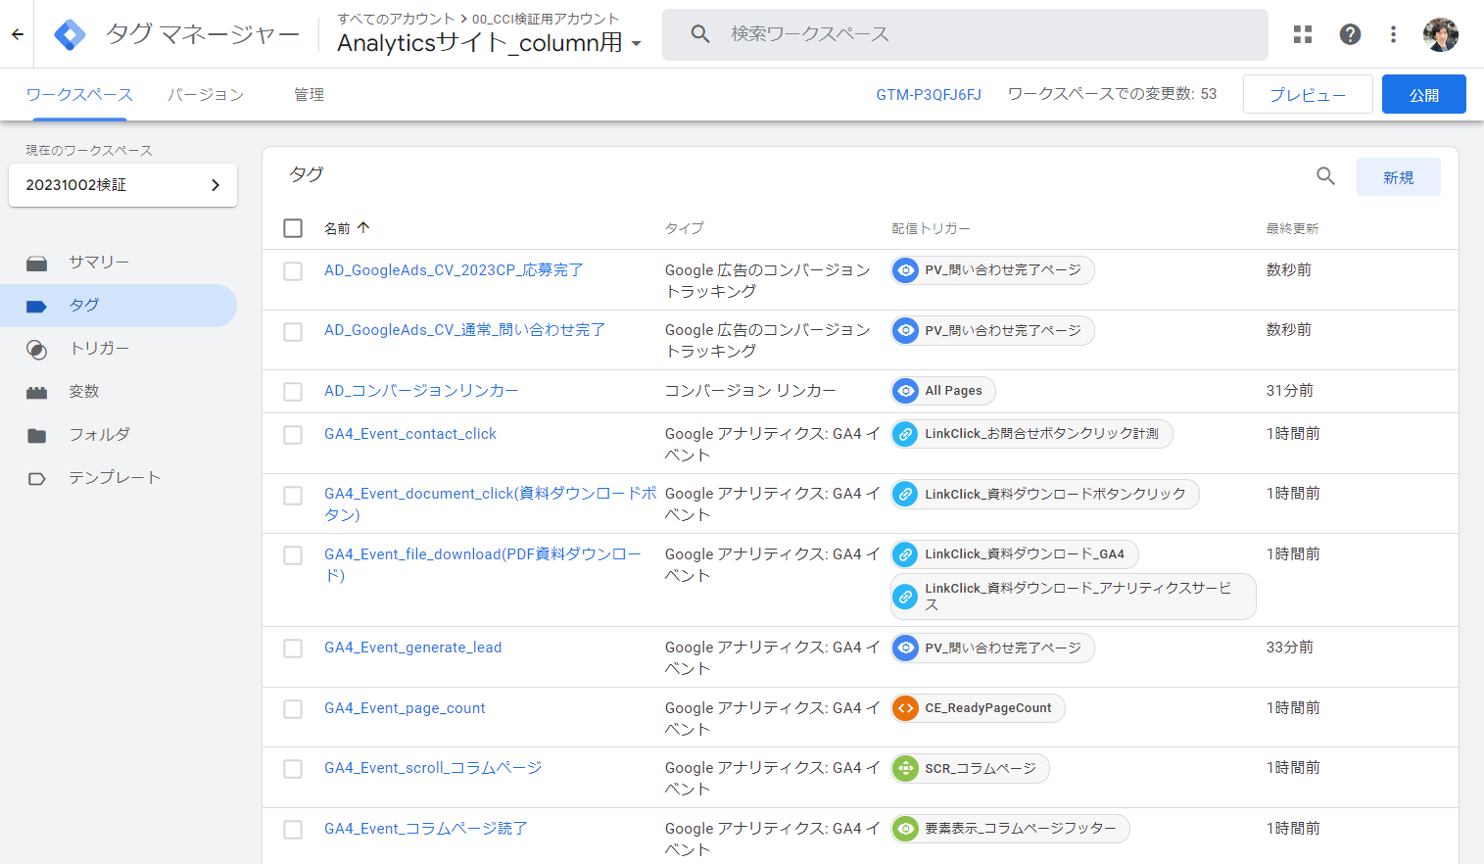Click the 変数 sidebar icon
1484x864 pixels.
(x=37, y=392)
